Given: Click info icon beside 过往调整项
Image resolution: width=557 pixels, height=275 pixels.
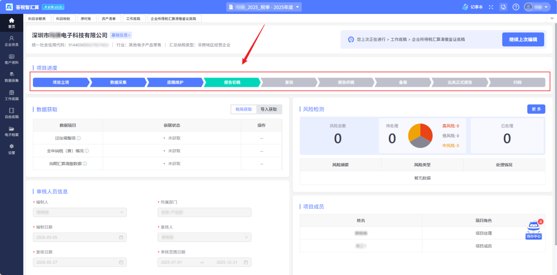Looking at the screenshot, I should click(79, 138).
